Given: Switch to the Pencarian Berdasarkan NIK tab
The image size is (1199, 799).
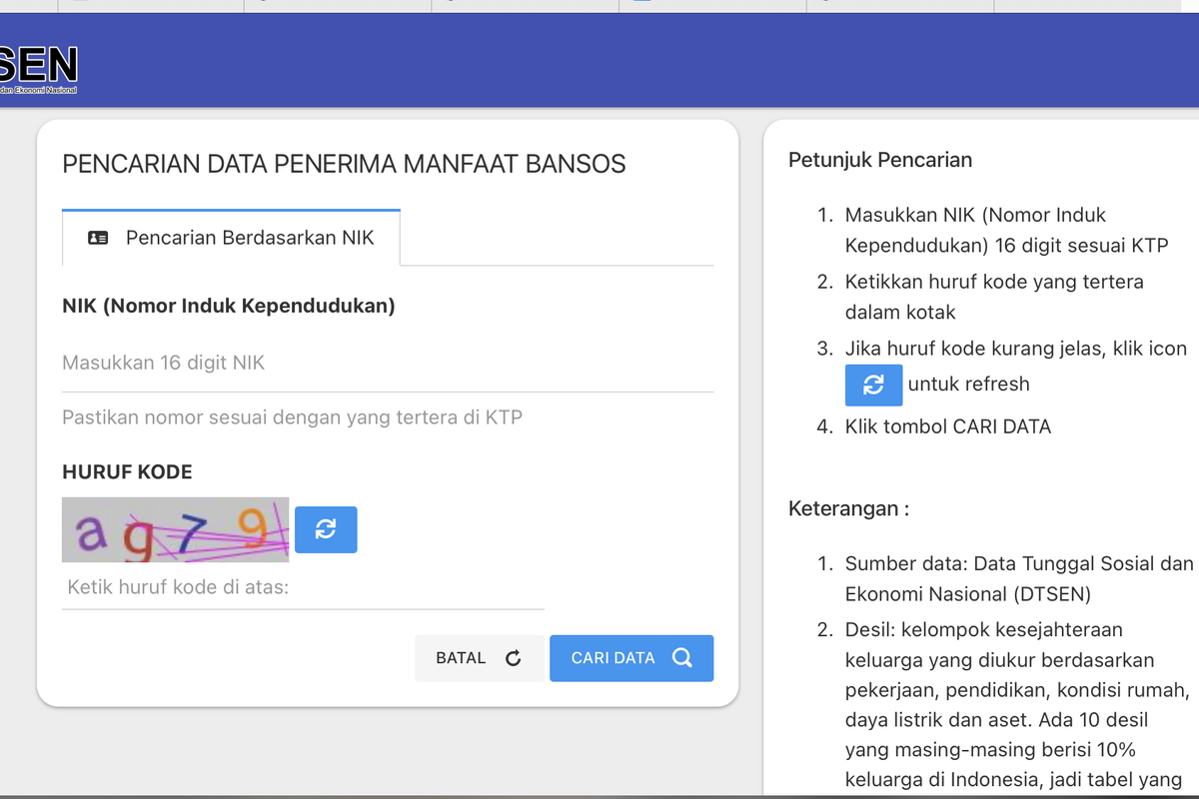Looking at the screenshot, I should [x=230, y=237].
